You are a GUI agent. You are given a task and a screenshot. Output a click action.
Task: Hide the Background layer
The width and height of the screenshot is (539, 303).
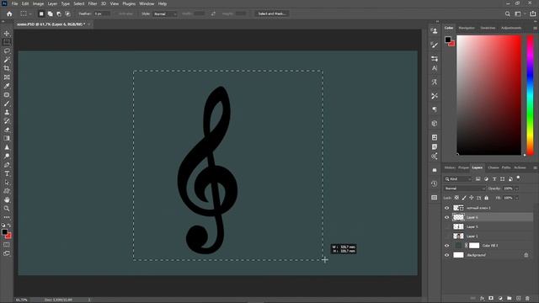coord(447,255)
